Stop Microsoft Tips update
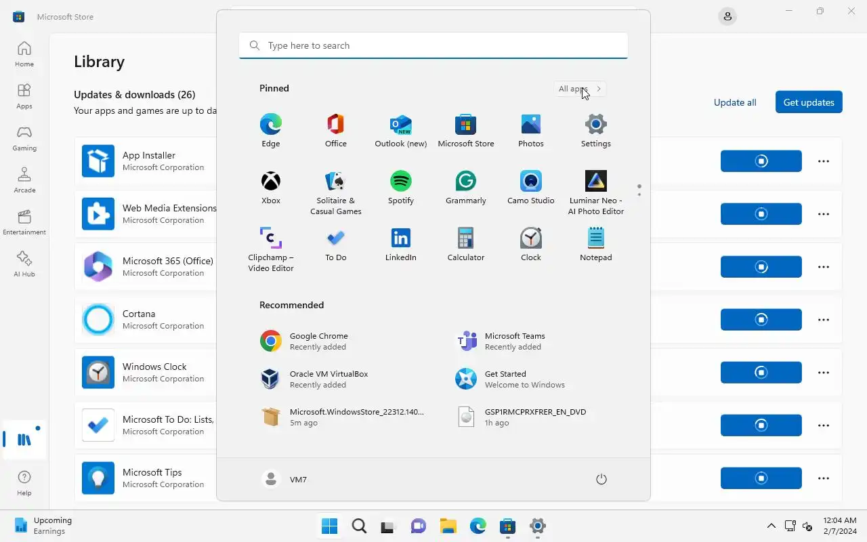Viewport: 867px width, 542px height. pyautogui.click(x=761, y=478)
